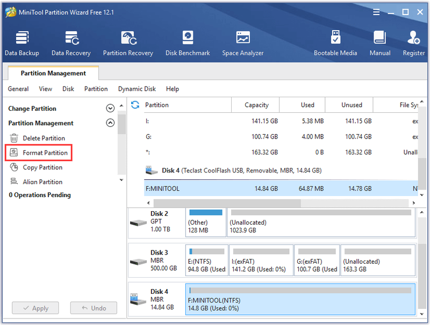Open the hamburger menu in the title bar

(376, 12)
